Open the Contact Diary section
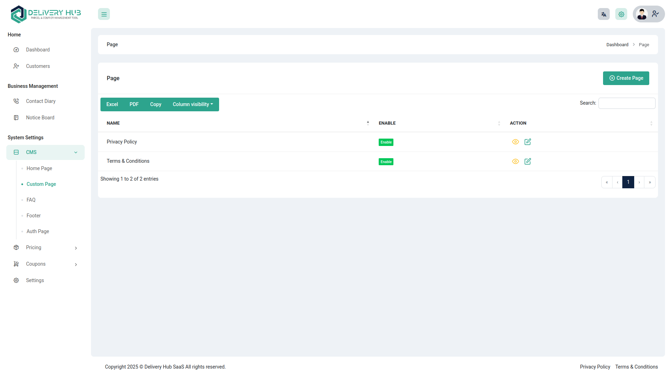 click(41, 101)
